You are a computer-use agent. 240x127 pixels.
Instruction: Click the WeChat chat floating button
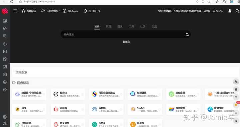[x=236, y=82]
